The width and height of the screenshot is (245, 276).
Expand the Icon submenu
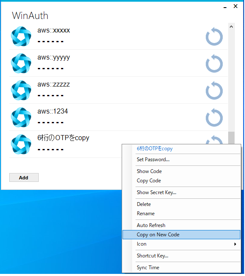[x=181, y=244]
